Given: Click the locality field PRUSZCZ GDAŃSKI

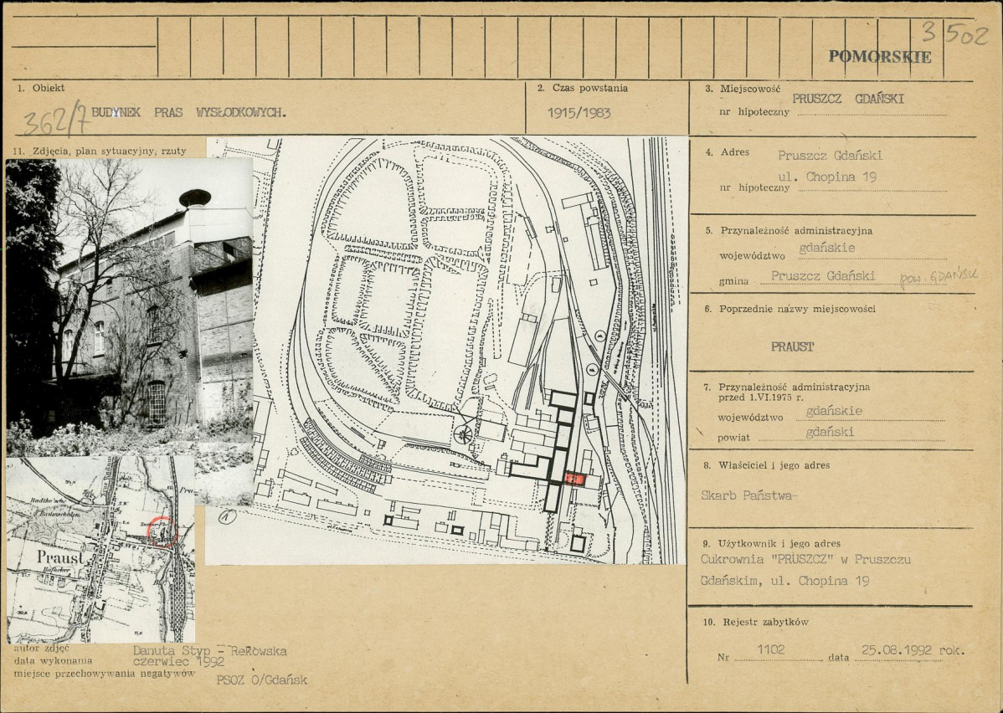Looking at the screenshot, I should point(848,97).
